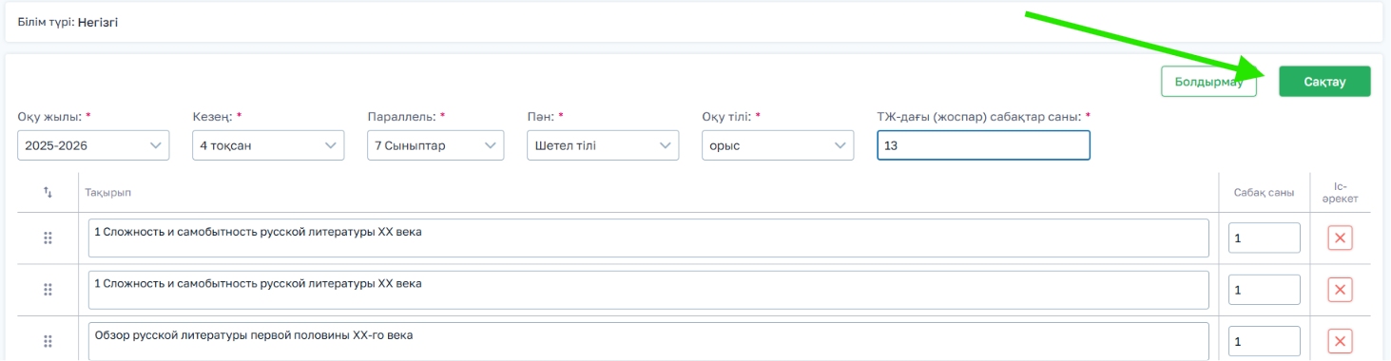Open the Пән Шетел тілі dropdown
The width and height of the screenshot is (1391, 361).
pos(603,145)
